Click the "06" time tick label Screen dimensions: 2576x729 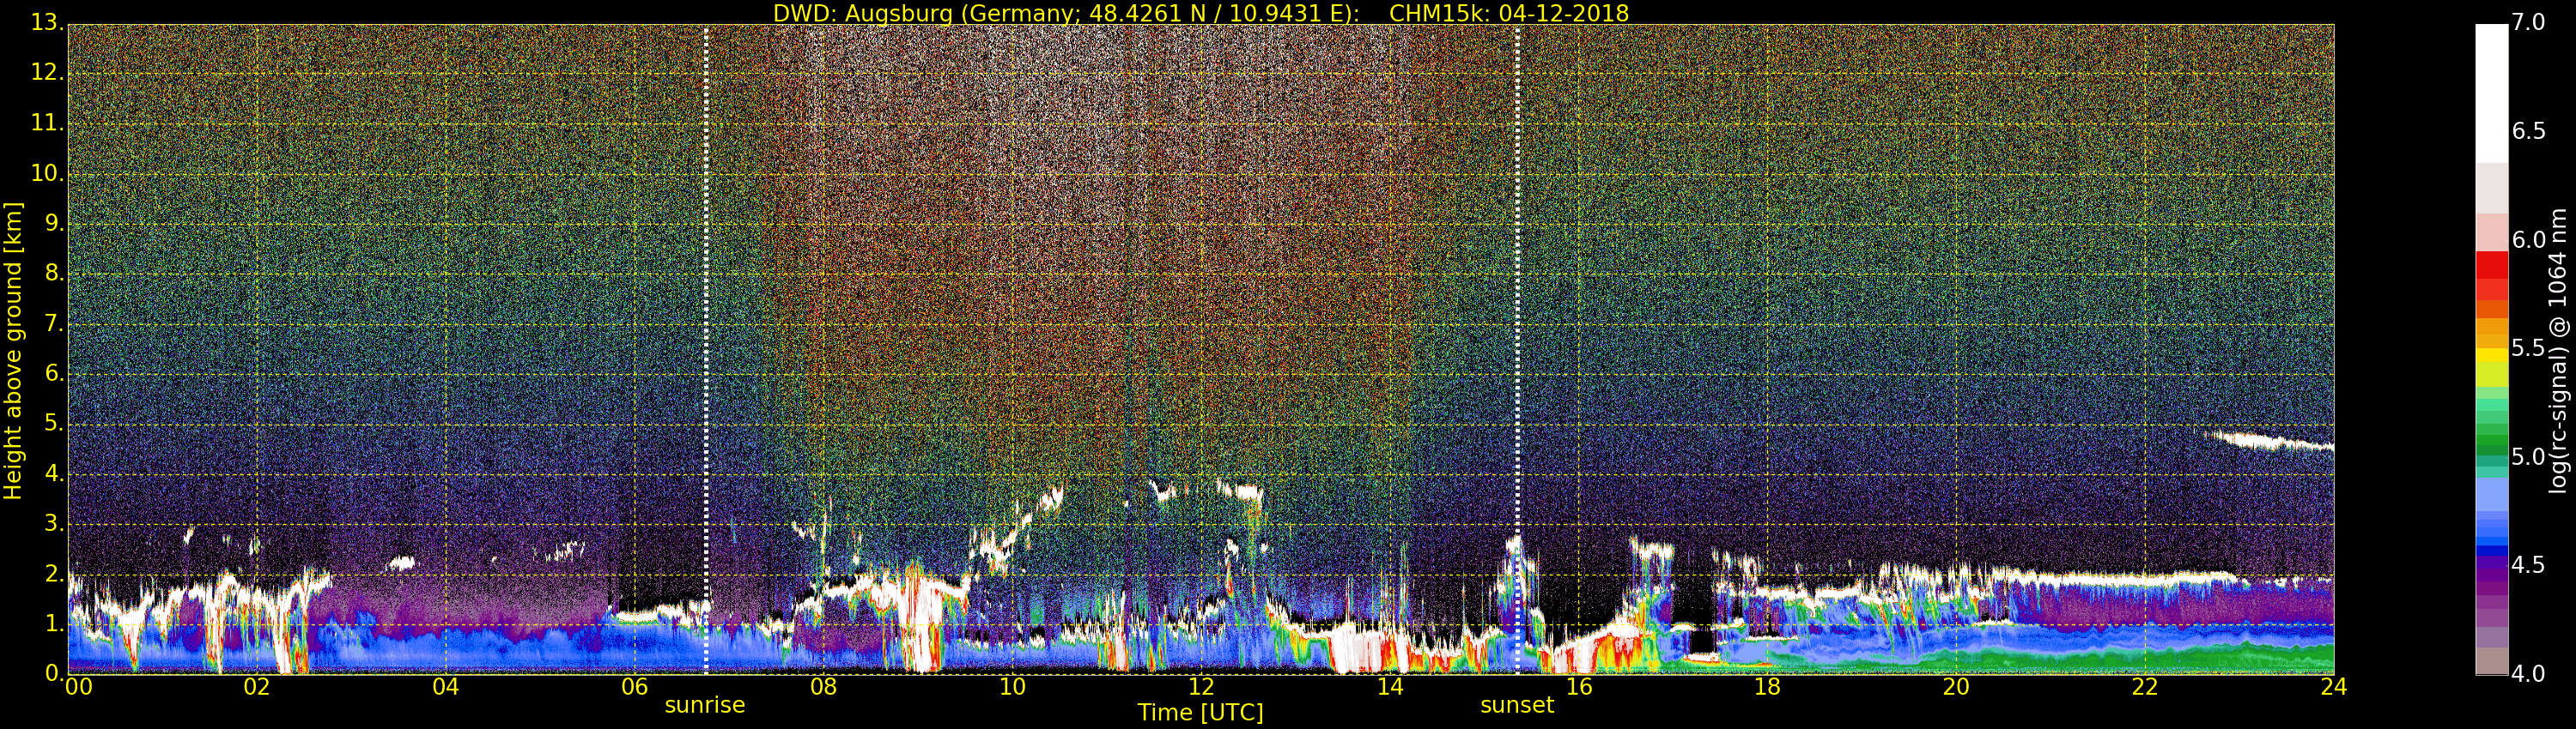pyautogui.click(x=635, y=687)
